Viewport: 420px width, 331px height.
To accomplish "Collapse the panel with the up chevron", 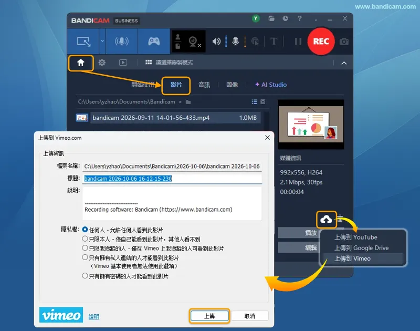I will point(344,63).
